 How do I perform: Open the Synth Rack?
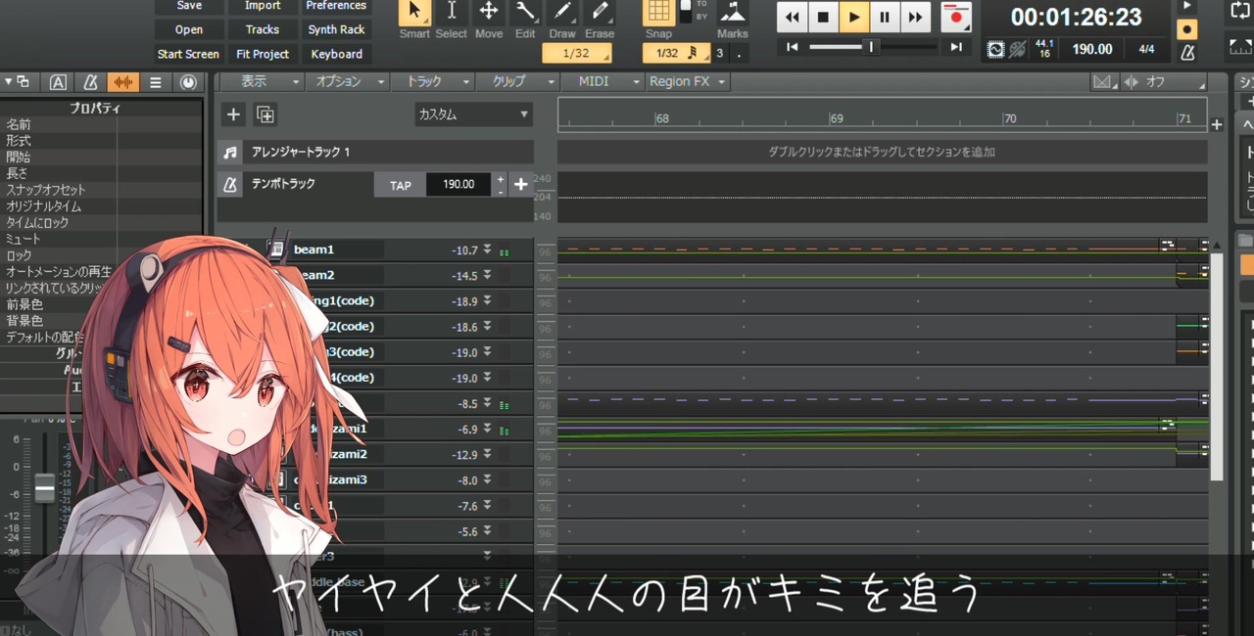tap(336, 29)
